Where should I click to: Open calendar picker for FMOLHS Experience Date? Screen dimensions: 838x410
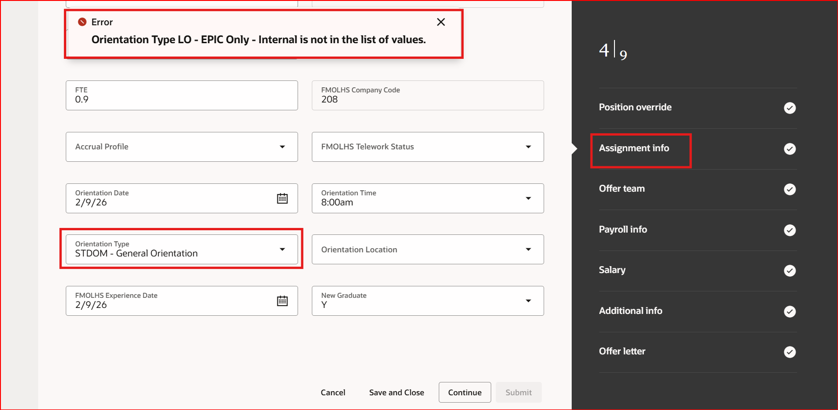[x=282, y=301]
